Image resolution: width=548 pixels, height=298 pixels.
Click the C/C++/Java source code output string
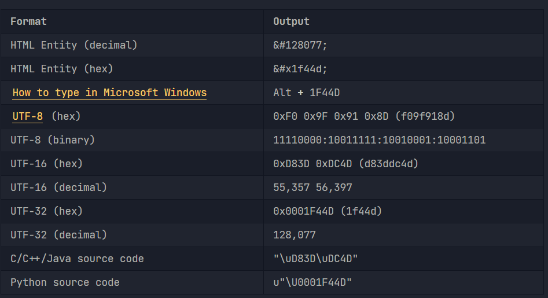(x=315, y=259)
